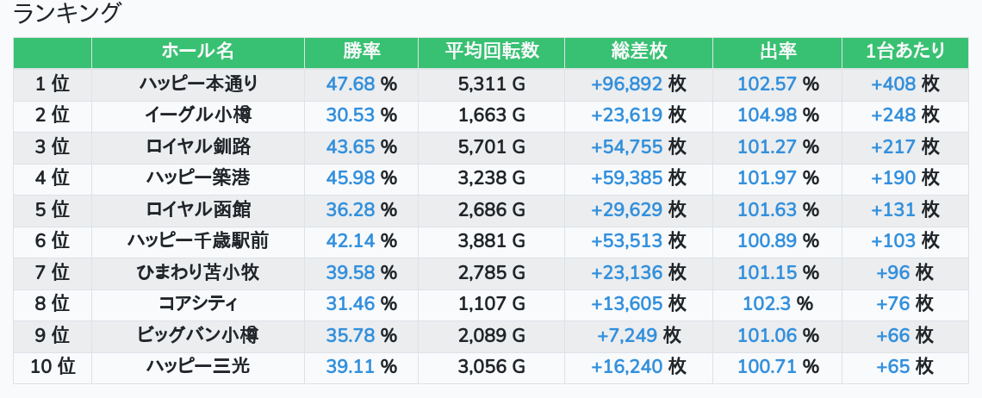
Task: Select the 総差枚 column header
Action: 638,52
